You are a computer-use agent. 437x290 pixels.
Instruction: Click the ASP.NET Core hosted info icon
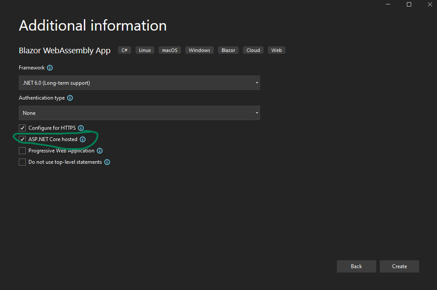pos(83,139)
